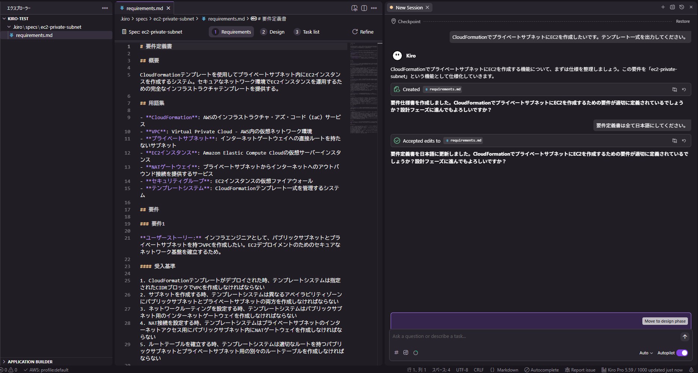Collapse the .kiro\specs\ec2-private-subnet folder

click(x=9, y=27)
